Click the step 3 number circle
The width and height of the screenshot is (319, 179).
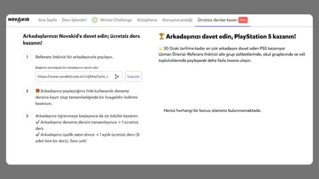(27, 116)
